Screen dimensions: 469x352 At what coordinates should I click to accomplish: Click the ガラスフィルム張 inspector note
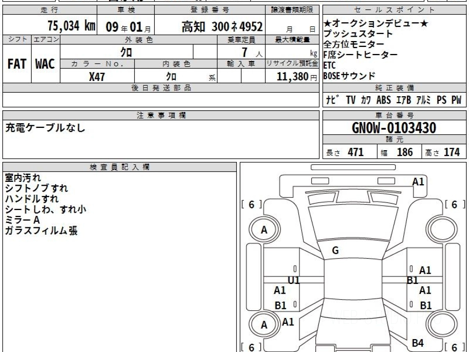[41, 231]
